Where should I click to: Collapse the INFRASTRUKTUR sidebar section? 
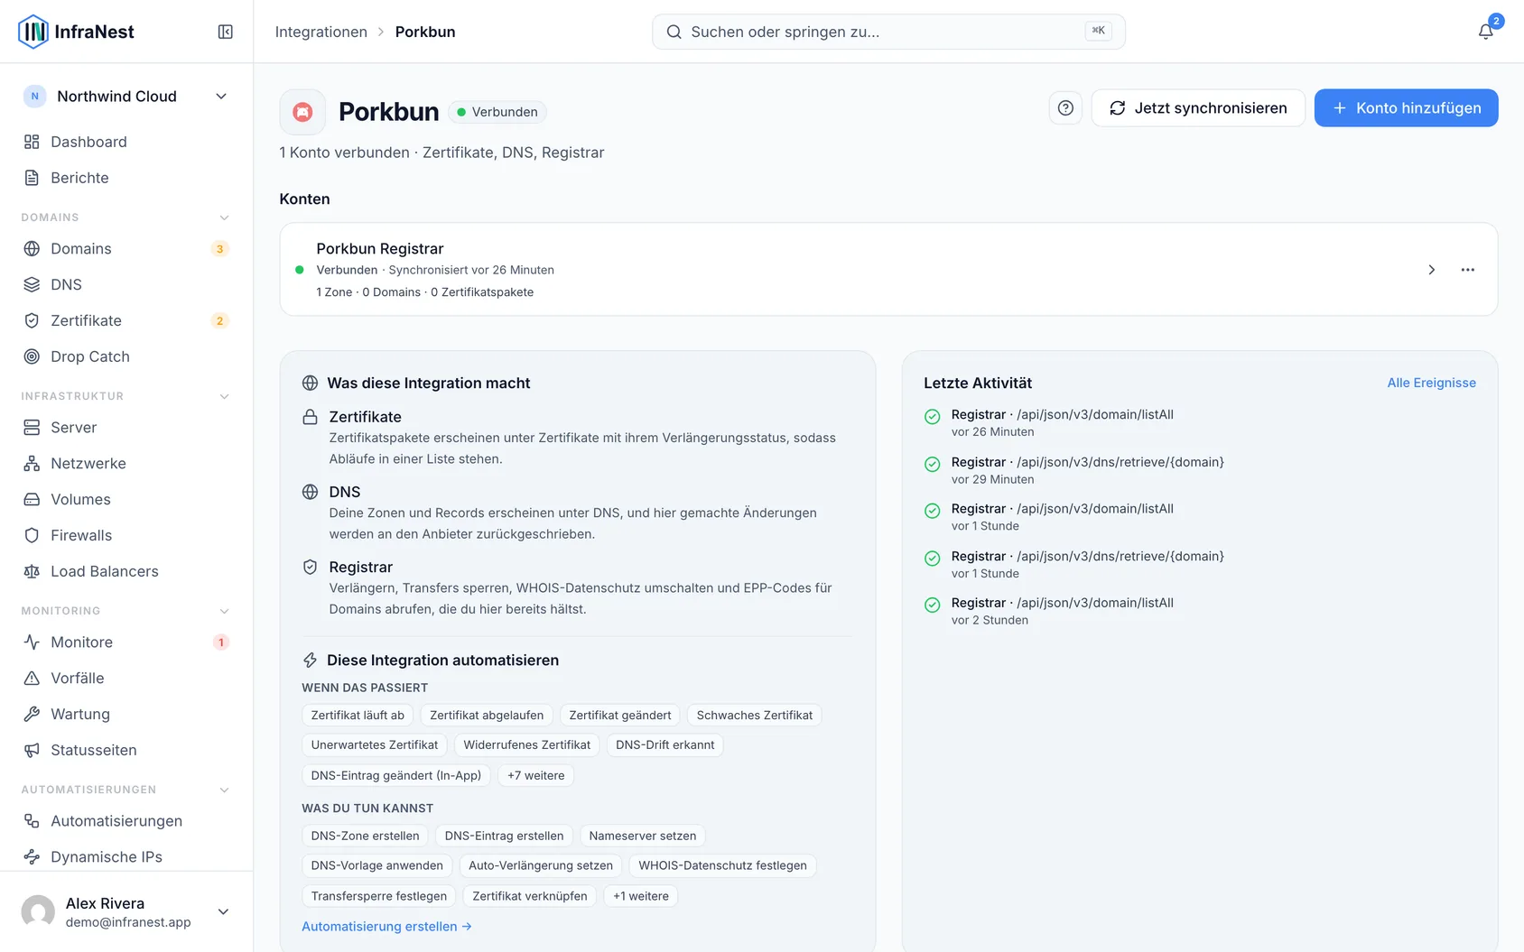[224, 396]
